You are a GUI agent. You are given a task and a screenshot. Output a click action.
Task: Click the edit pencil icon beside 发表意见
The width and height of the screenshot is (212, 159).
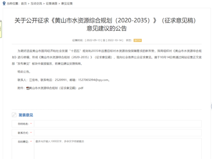pyautogui.click(x=14, y=115)
